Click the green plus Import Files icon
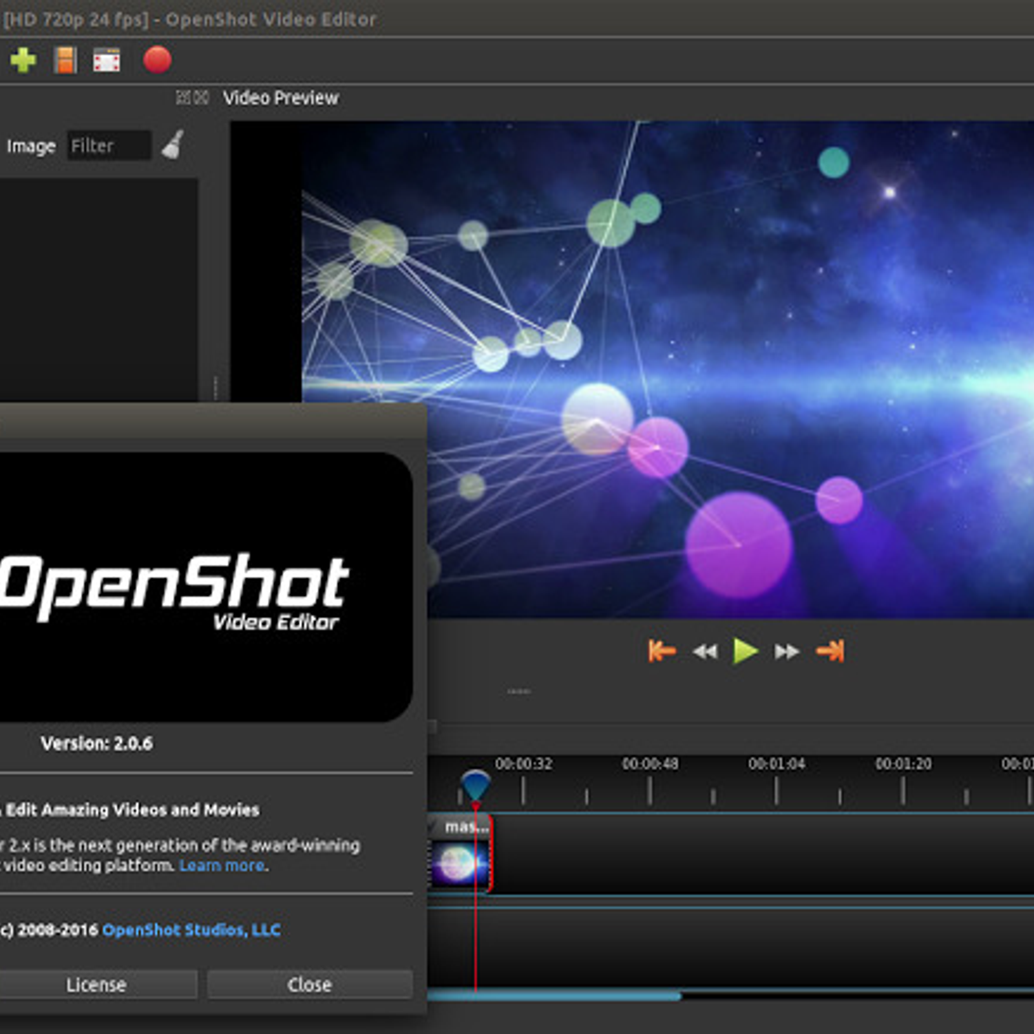The height and width of the screenshot is (1034, 1034). (23, 60)
